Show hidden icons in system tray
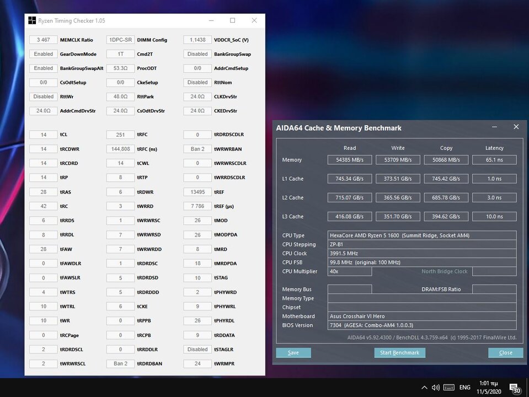 424,388
